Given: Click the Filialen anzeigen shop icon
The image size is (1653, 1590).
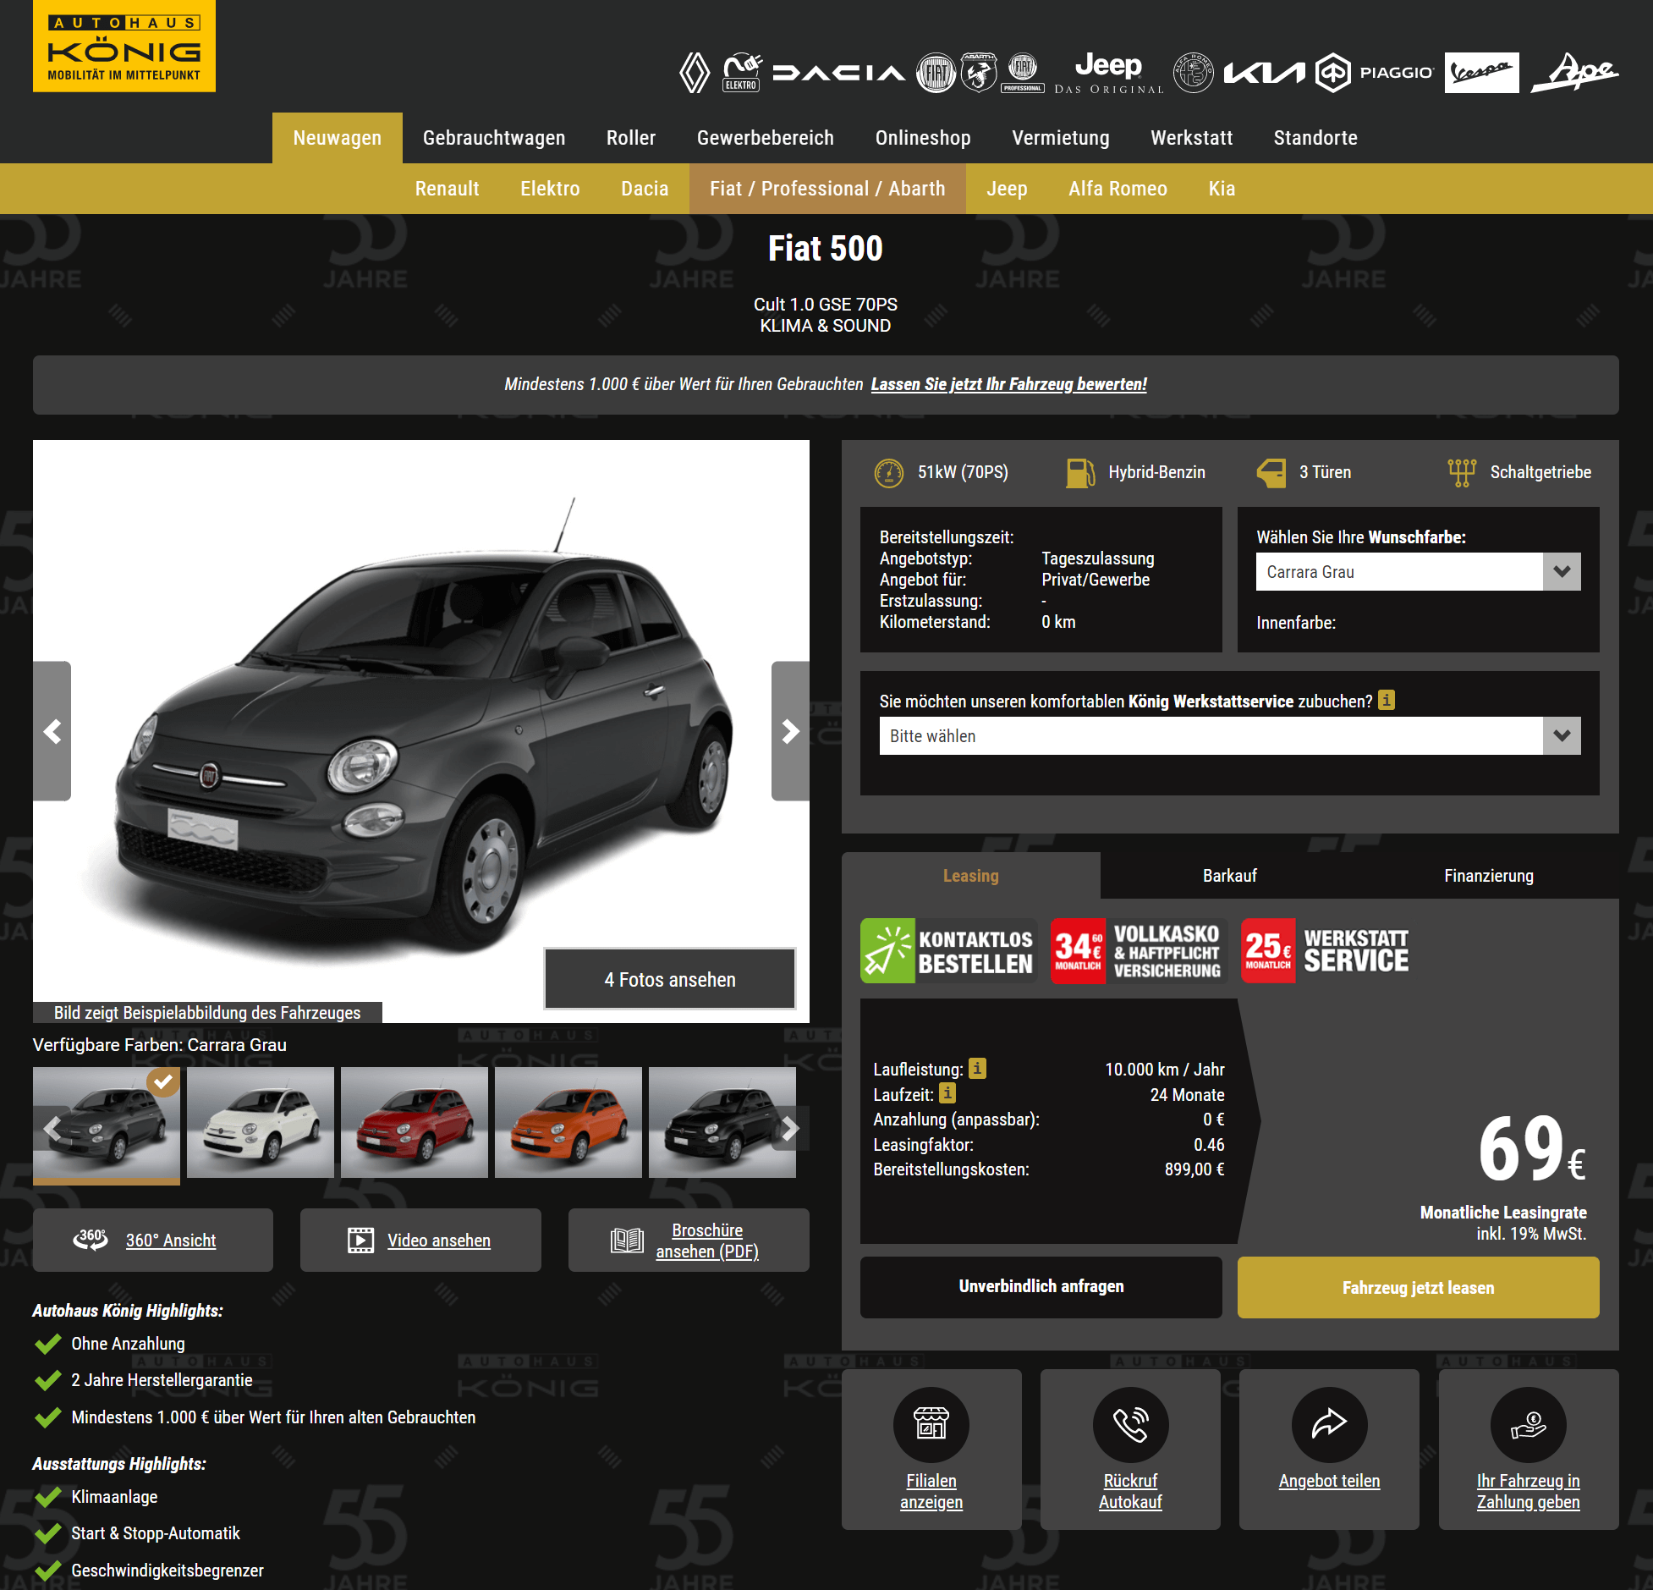Looking at the screenshot, I should click(x=931, y=1425).
